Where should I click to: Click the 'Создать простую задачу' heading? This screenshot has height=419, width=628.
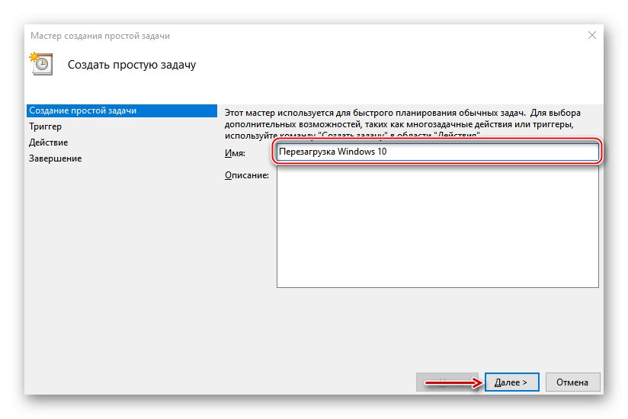132,65
